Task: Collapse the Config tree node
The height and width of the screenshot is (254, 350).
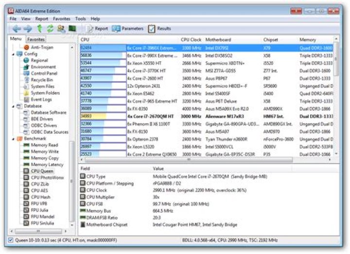Action: tap(13, 54)
